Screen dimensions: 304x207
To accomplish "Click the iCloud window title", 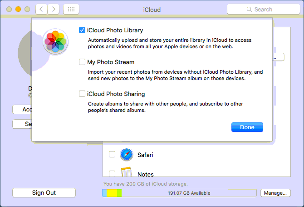I will pos(152,10).
